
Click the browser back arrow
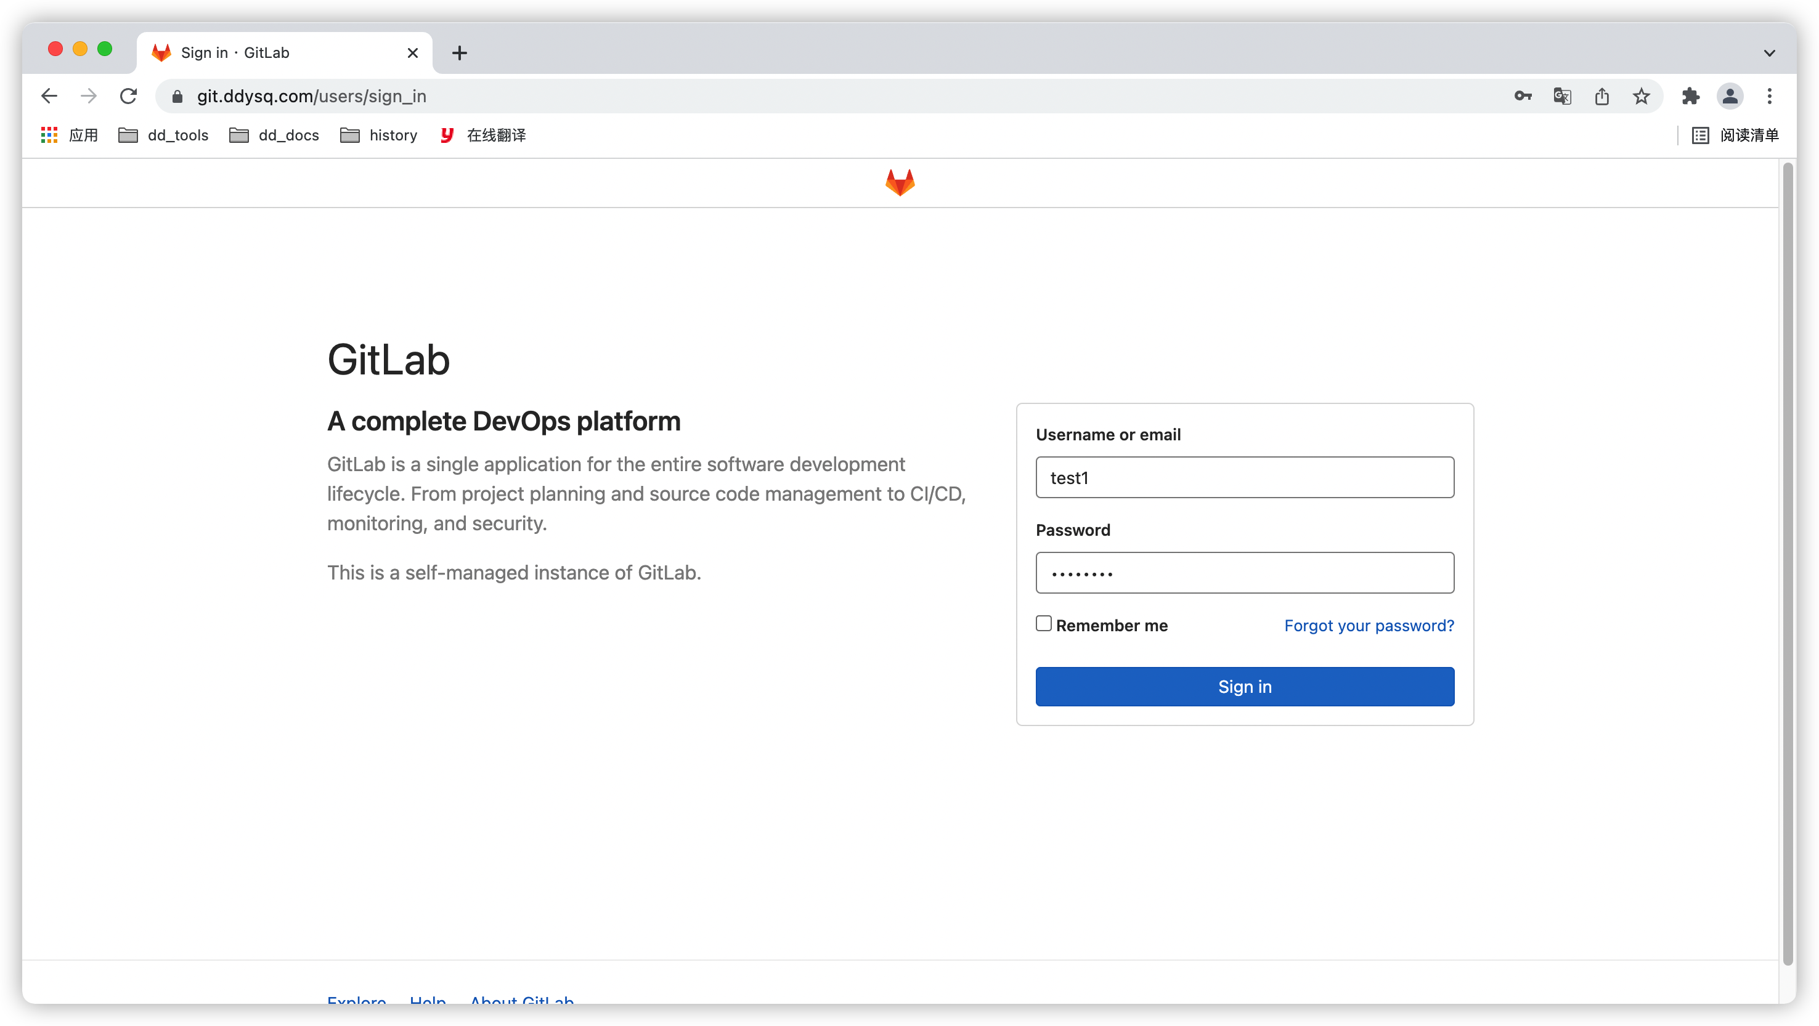(x=49, y=96)
